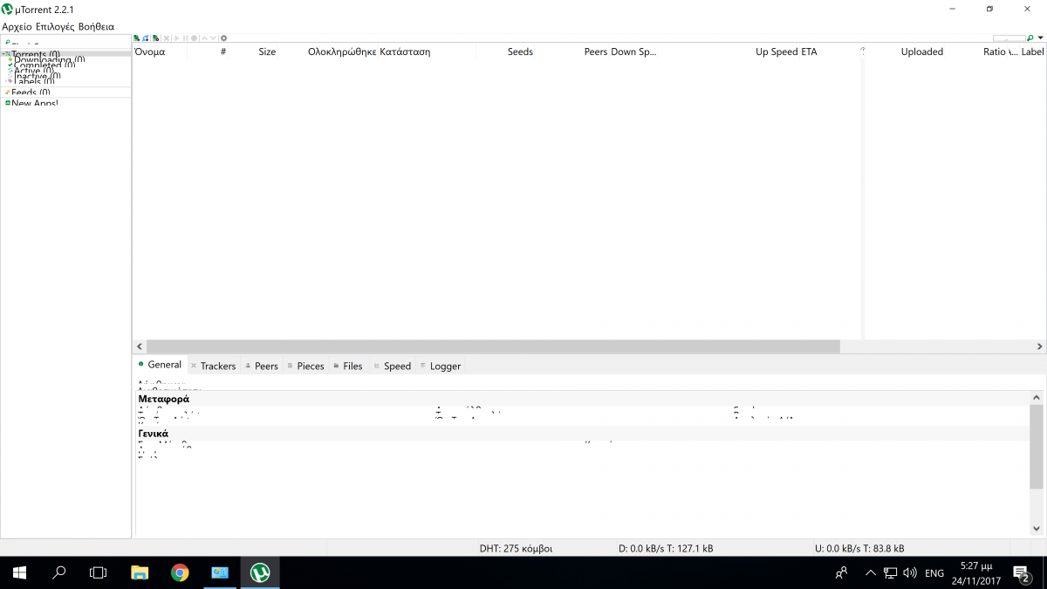Click the Start torrent play icon
Viewport: 1047px width, 589px height.
coord(177,38)
